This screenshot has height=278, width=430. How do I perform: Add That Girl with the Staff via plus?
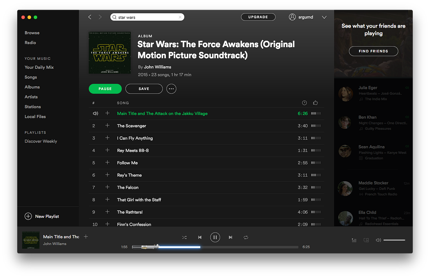107,200
